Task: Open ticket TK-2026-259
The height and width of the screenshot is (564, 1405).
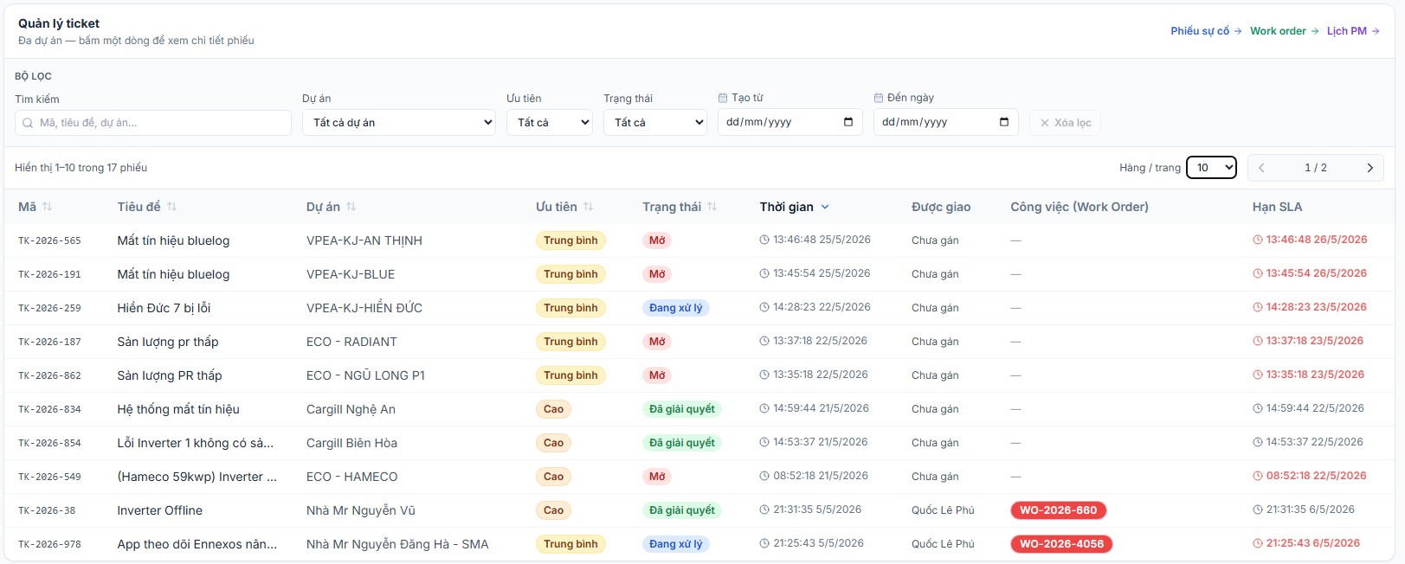Action: point(49,308)
